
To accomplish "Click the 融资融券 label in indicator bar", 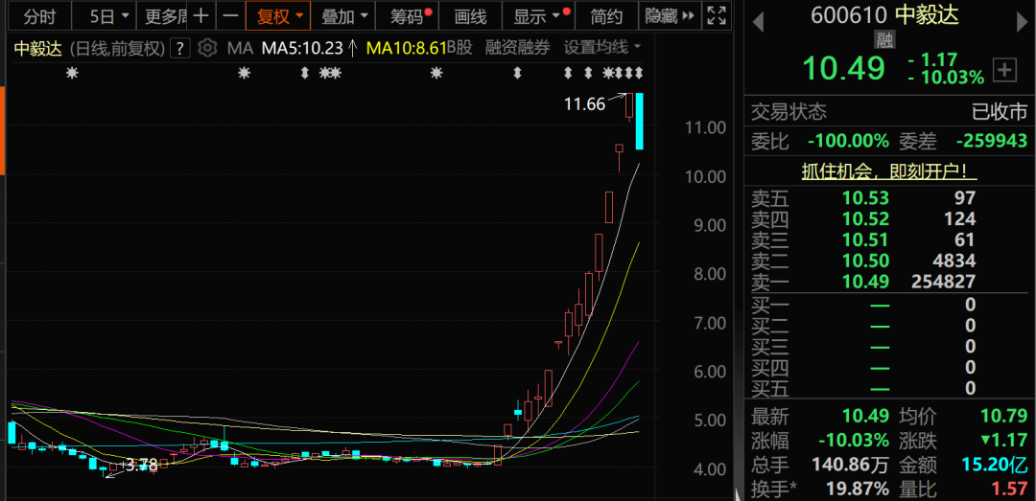I will [517, 48].
